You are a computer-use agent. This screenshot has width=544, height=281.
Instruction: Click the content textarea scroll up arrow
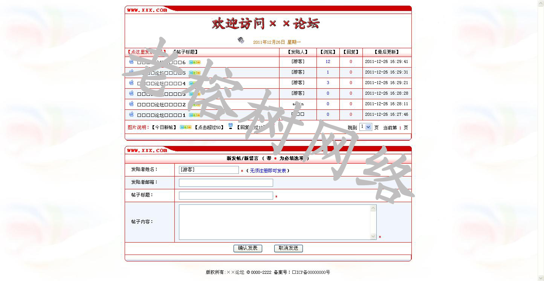[x=373, y=208]
